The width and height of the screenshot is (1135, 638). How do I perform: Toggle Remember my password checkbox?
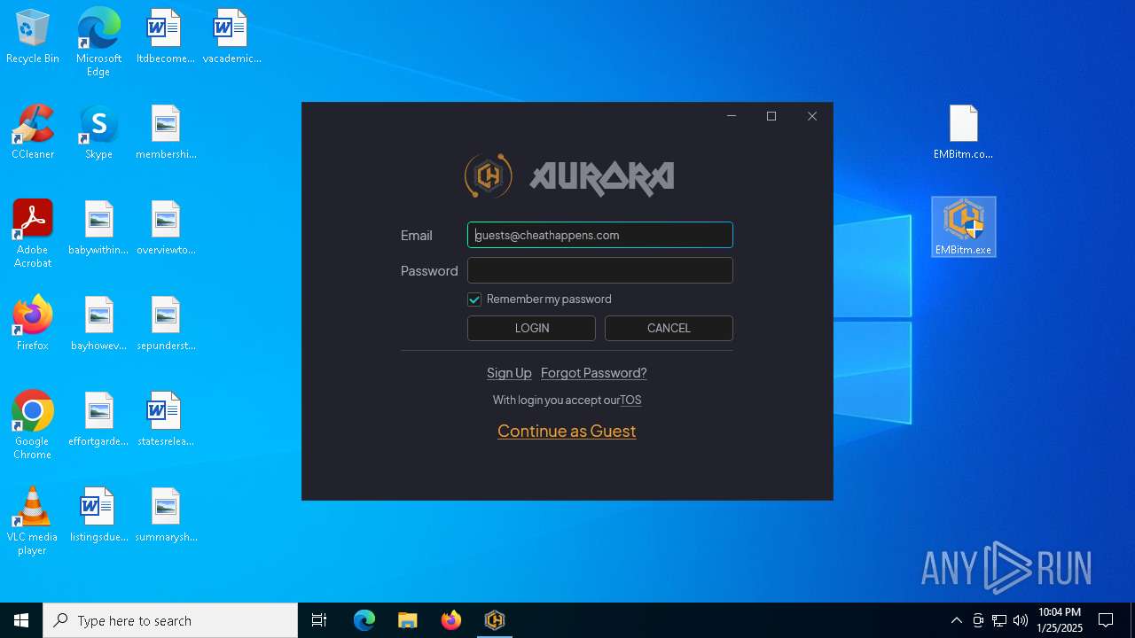click(474, 300)
